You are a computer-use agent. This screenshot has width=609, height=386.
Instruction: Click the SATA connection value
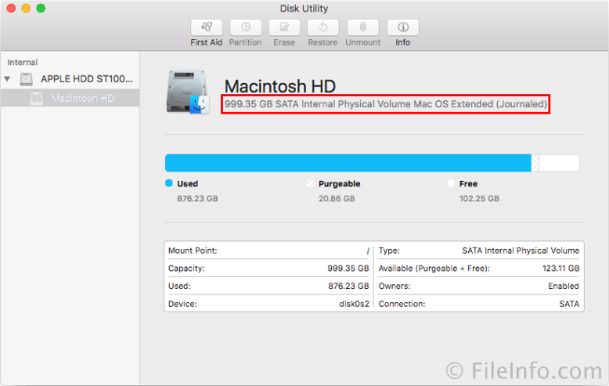[569, 304]
